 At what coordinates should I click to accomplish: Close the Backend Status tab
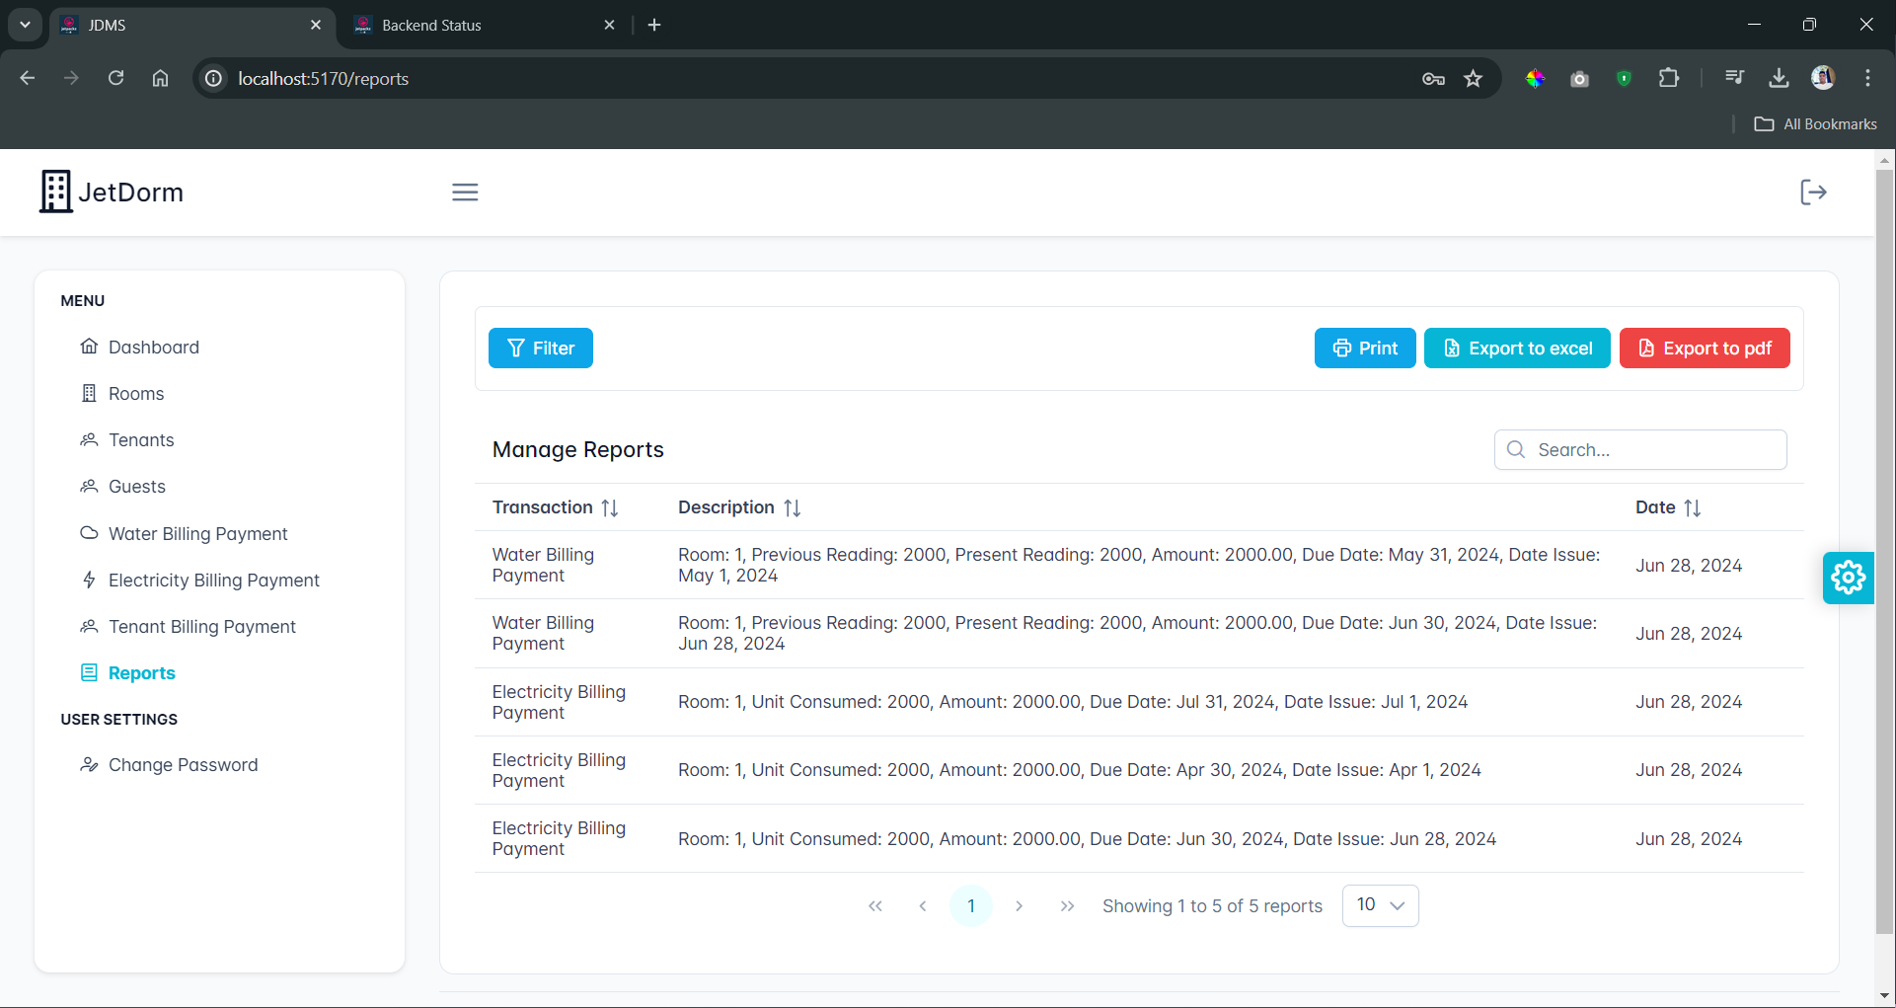609,25
